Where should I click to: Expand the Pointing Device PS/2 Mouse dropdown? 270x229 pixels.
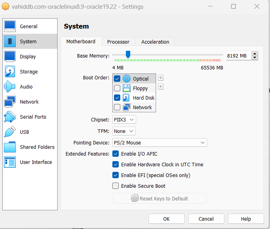[159, 142]
